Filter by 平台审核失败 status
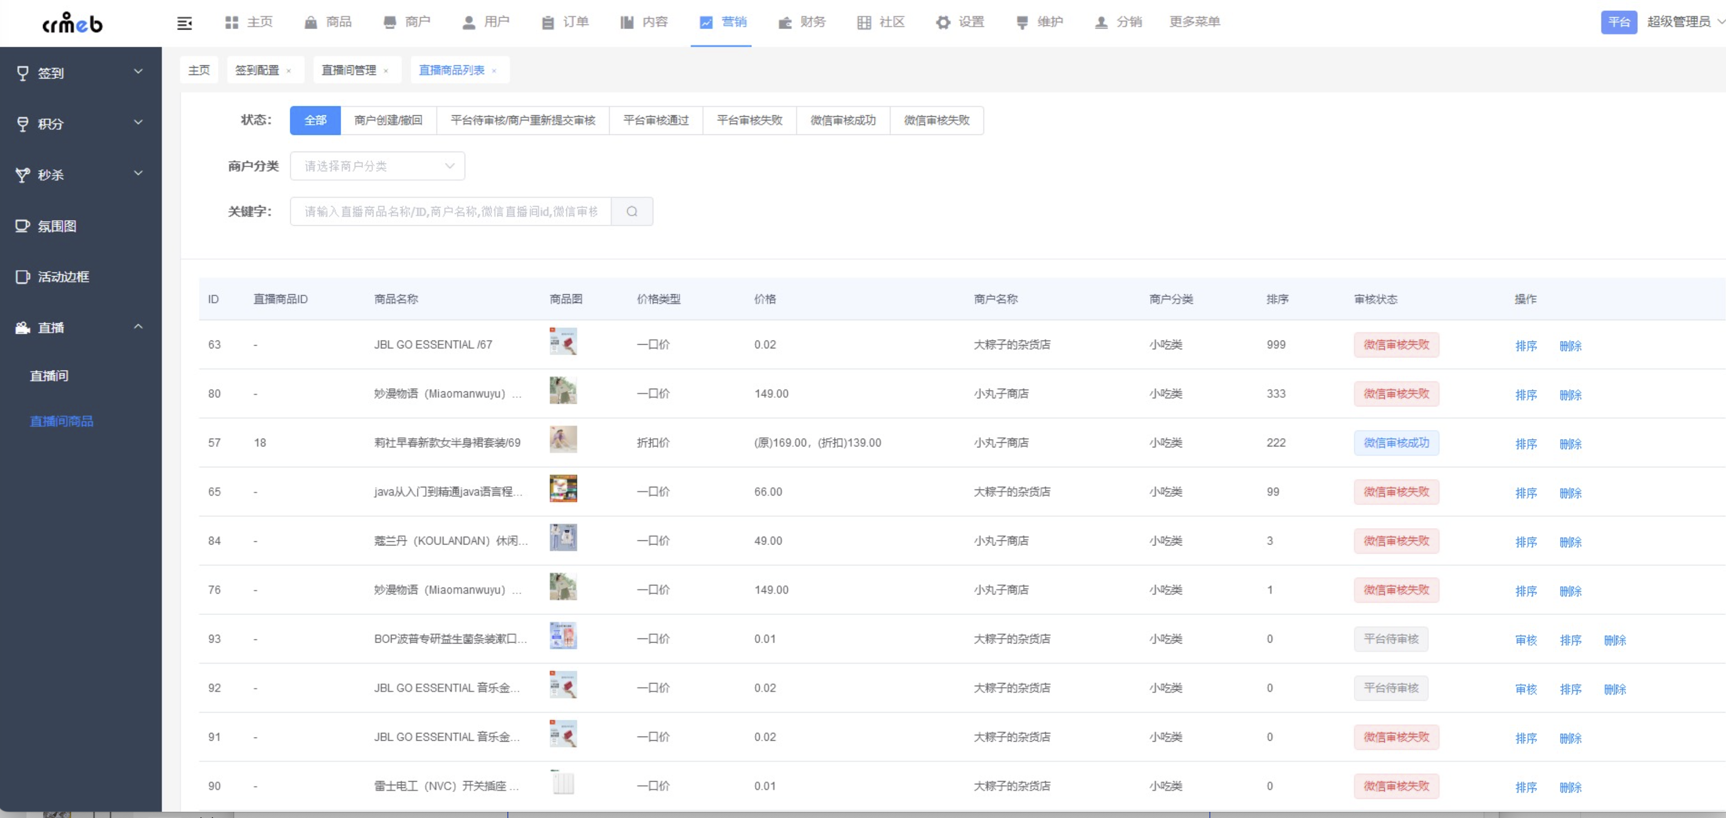This screenshot has height=818, width=1726. (750, 120)
